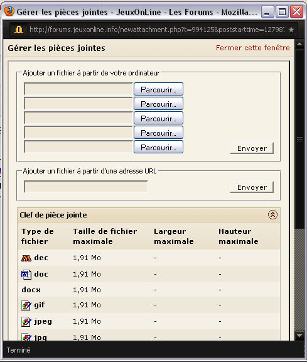Click the browser address URL text
The image size is (307, 362).
pyautogui.click(x=157, y=30)
